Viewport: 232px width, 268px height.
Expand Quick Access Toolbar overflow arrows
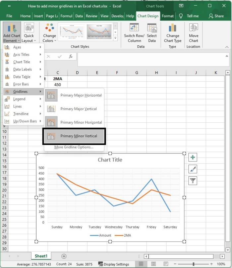coord(9,6)
